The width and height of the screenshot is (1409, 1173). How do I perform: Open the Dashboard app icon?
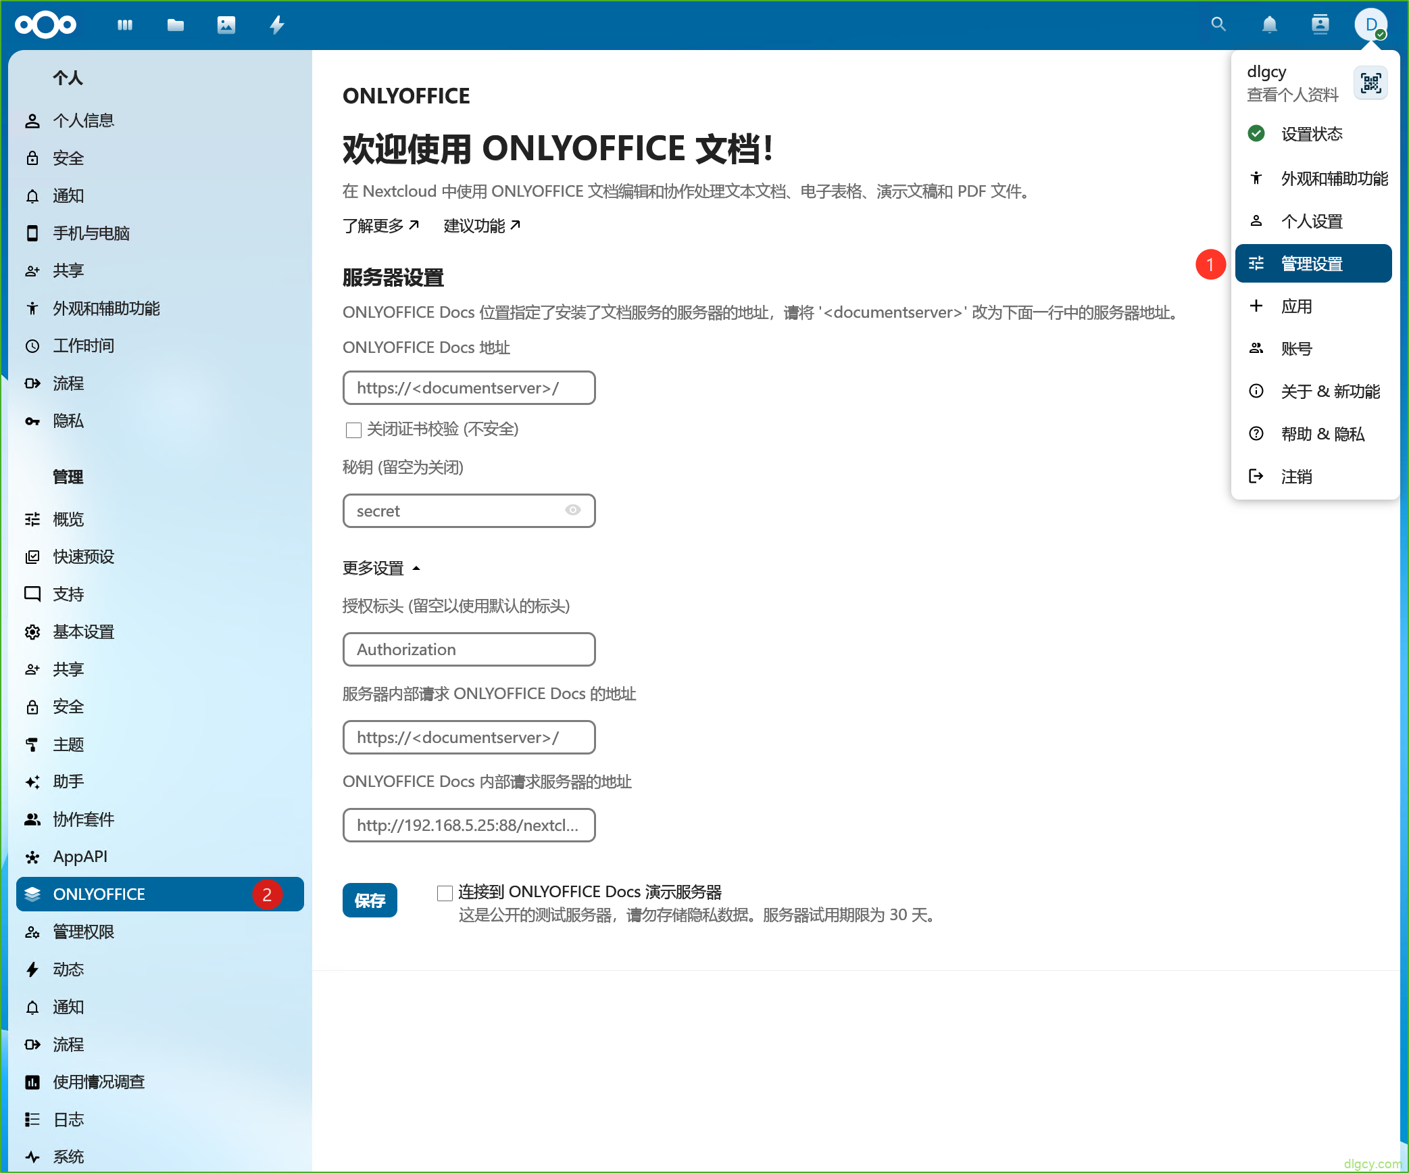point(125,25)
